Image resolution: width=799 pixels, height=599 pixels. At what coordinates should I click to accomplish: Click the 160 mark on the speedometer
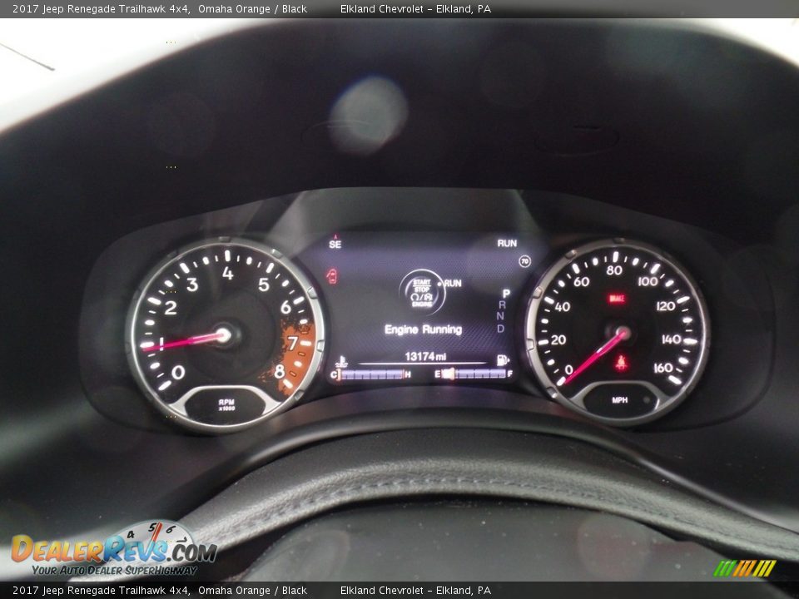663,368
